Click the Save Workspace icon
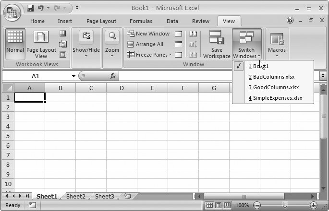Viewport: 329px width, 211px height. click(217, 37)
